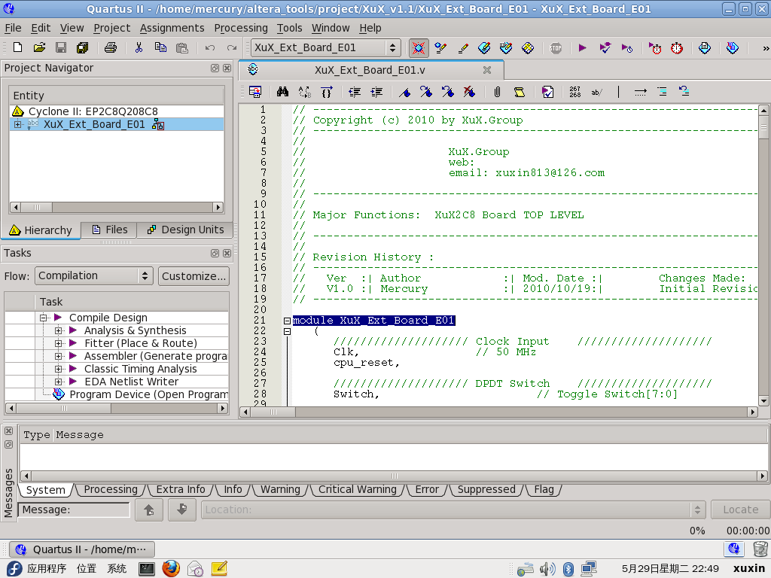The height and width of the screenshot is (578, 771).
Task: Show more toolbar buttons via overflow chevron
Action: pyautogui.click(x=765, y=48)
